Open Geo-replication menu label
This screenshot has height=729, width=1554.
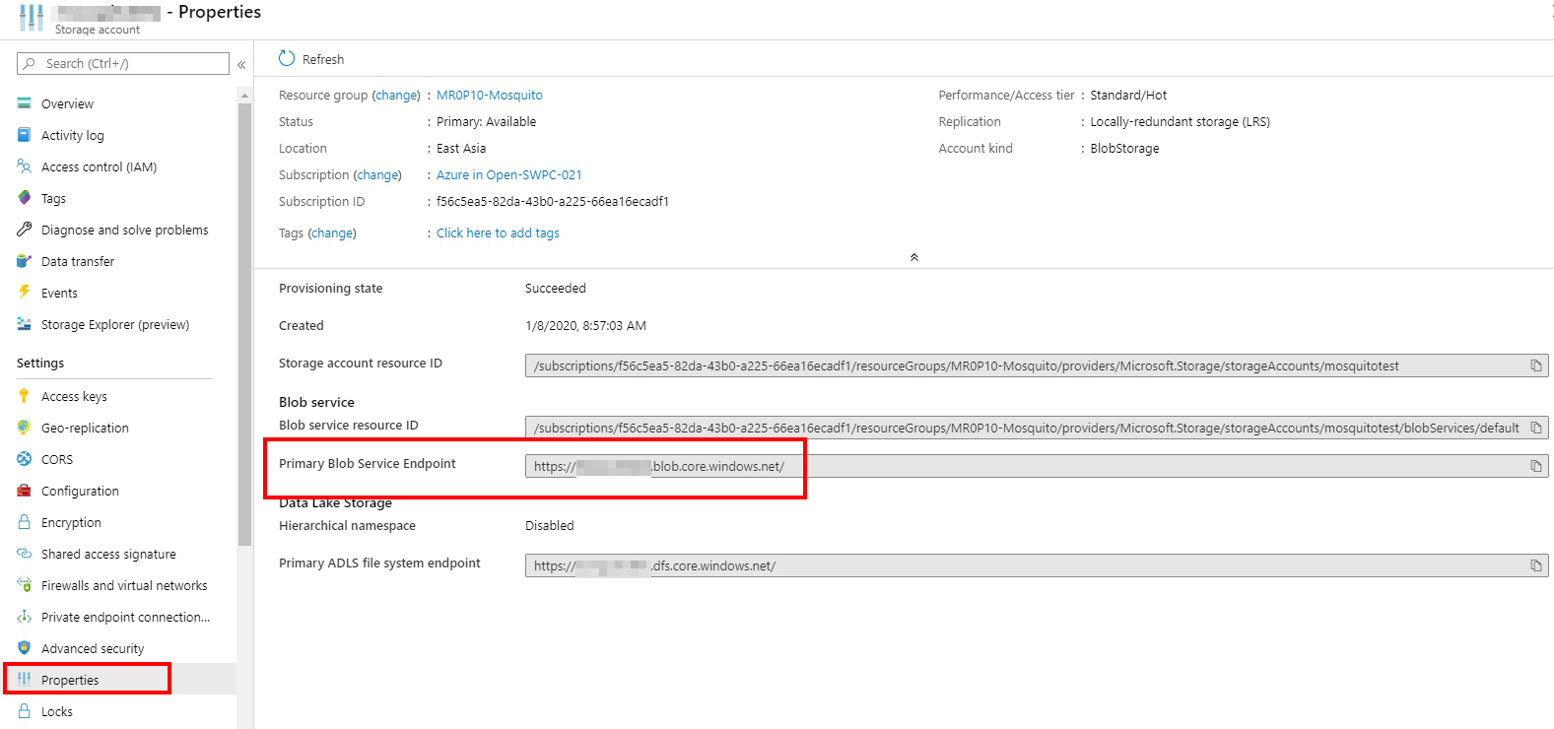pos(85,428)
